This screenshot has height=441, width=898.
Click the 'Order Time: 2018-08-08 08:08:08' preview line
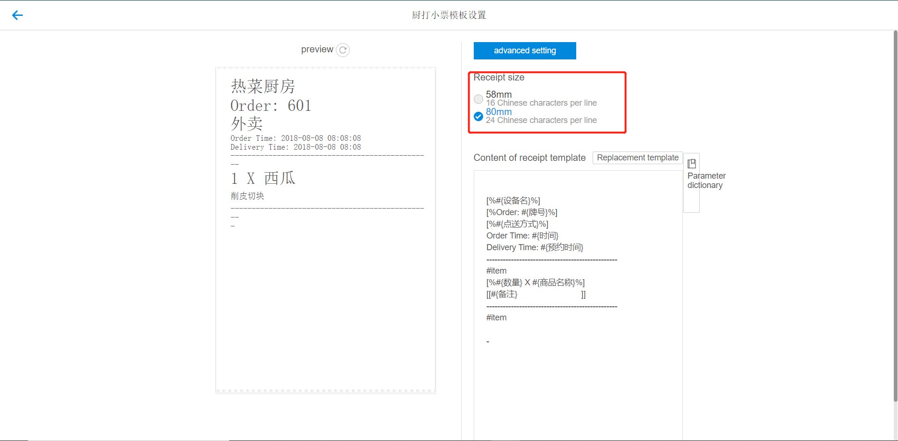[296, 138]
